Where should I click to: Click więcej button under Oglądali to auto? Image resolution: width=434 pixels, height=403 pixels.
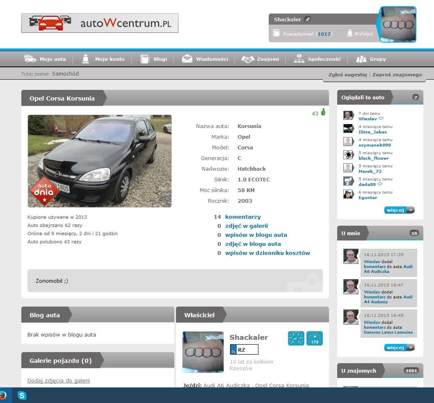tap(400, 210)
